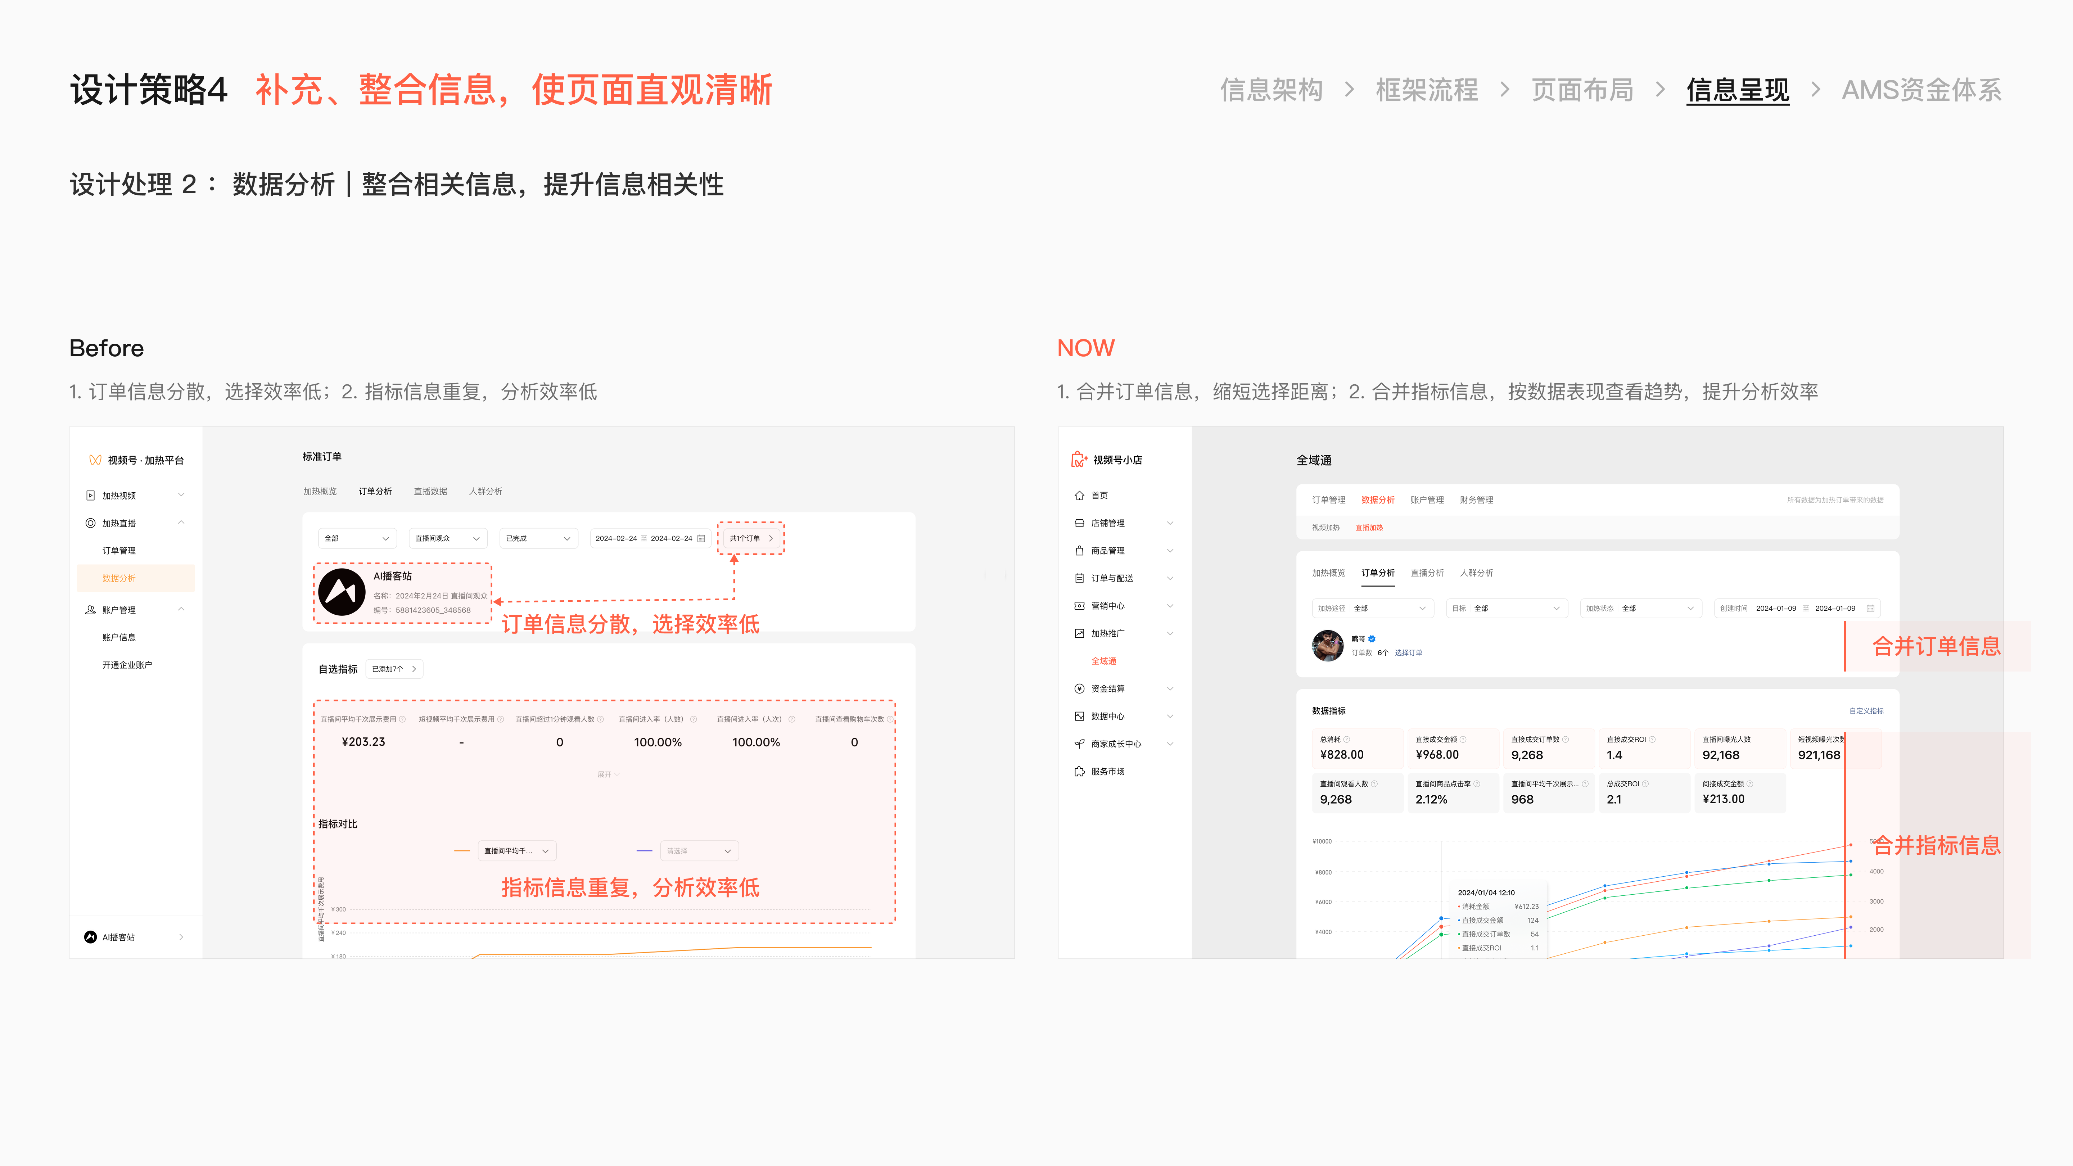Screen dimensions: 2073x1166
Task: Open the 请选择 comparison metric dropdown
Action: (699, 850)
